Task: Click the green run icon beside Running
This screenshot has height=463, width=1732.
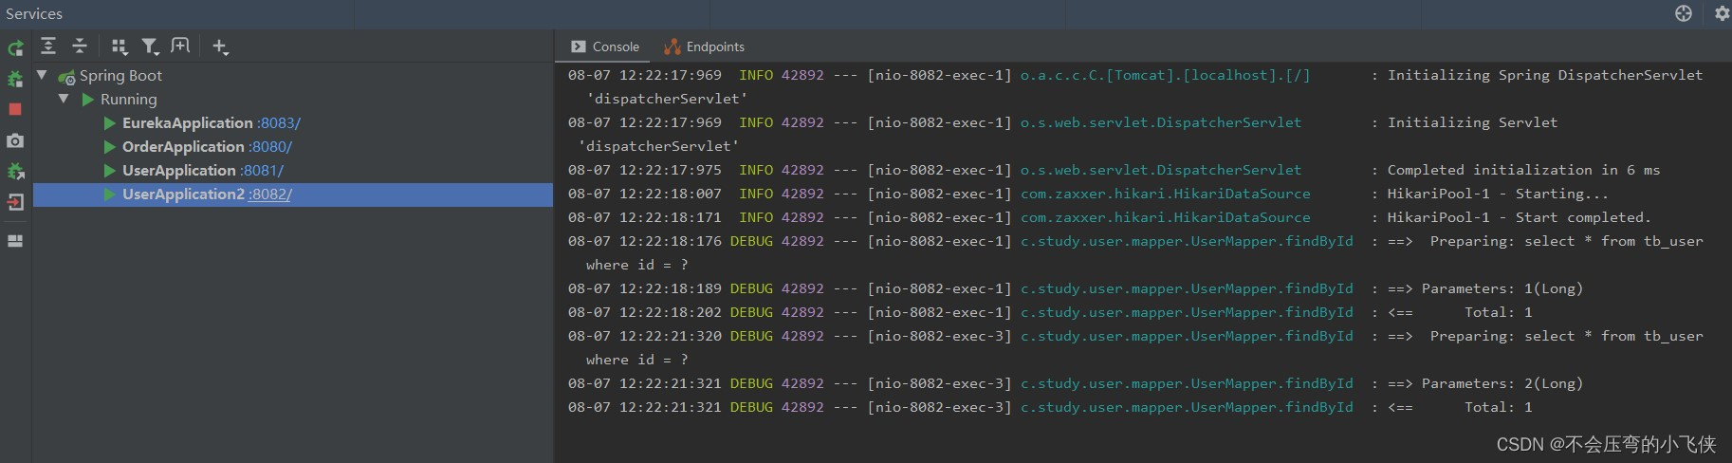Action: (x=88, y=100)
